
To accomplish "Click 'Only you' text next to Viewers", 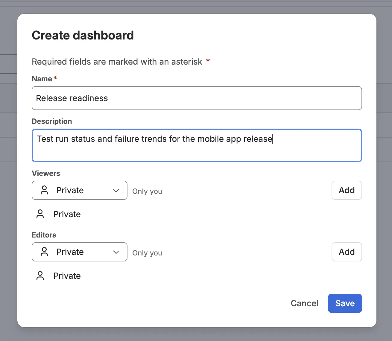I will tap(147, 191).
